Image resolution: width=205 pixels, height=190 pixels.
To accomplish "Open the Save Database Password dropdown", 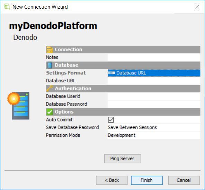I will coord(154,127).
